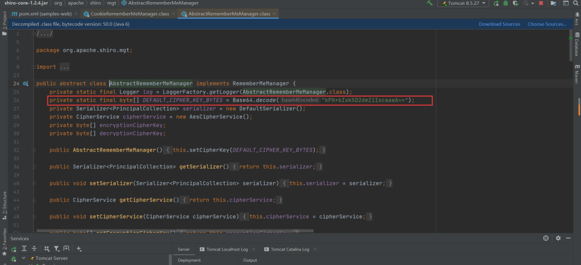Screen dimensions: 581x265
Task: Click the DEFAULT_CIPHER_KEY_BYTES field name on line 26
Action: tap(182, 101)
